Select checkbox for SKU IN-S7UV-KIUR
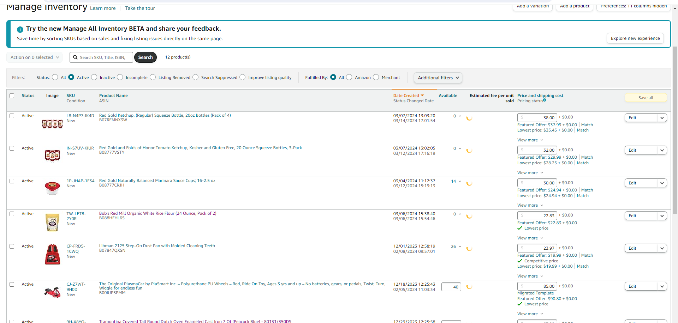Viewport: 678px width, 323px height. (x=12, y=148)
